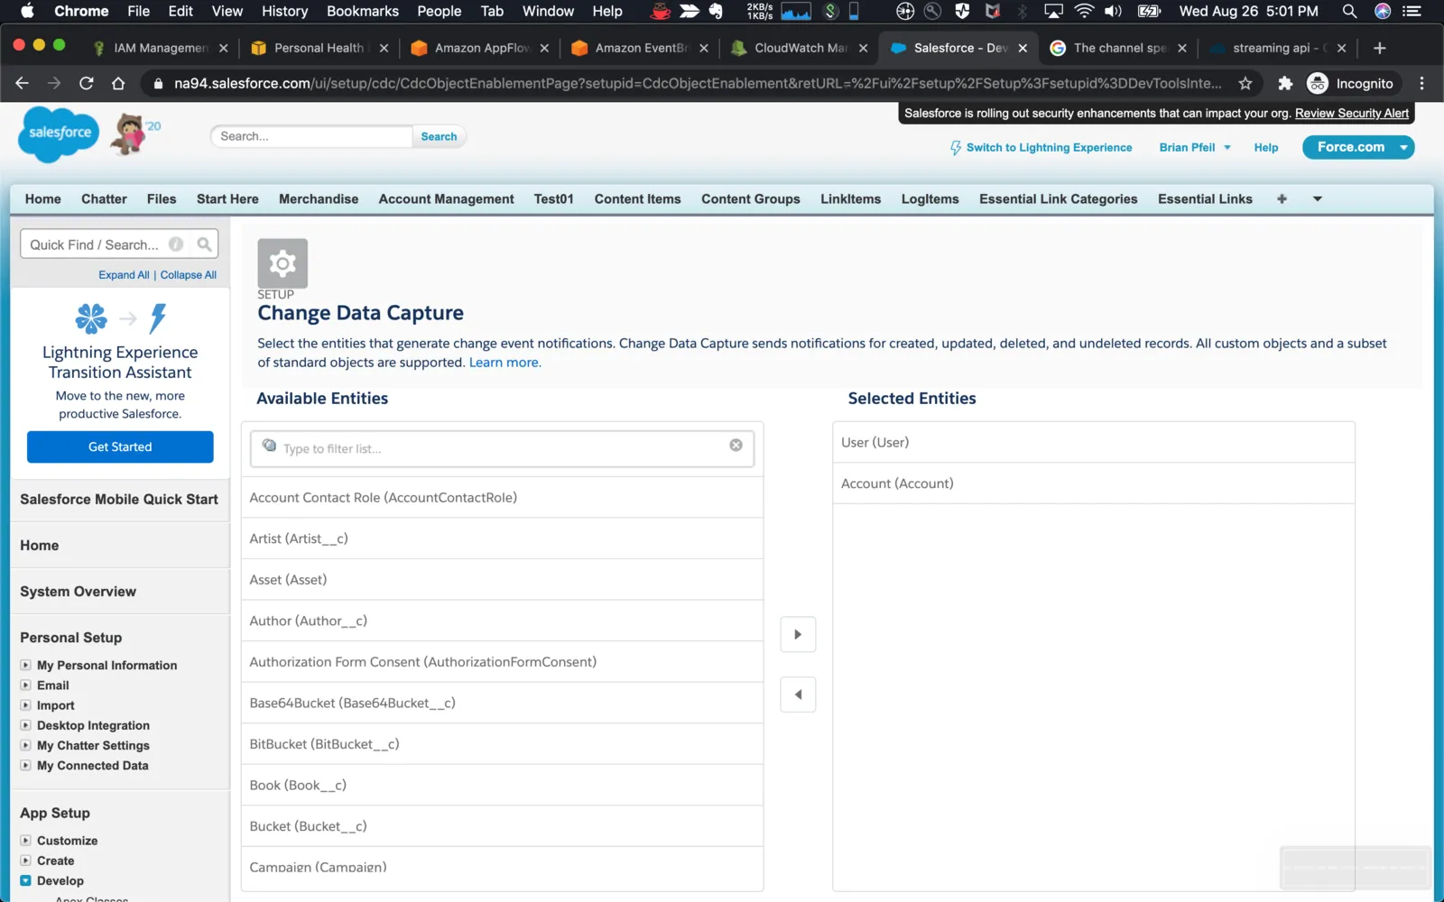Click the Get Started button
The image size is (1444, 902).
pos(120,446)
